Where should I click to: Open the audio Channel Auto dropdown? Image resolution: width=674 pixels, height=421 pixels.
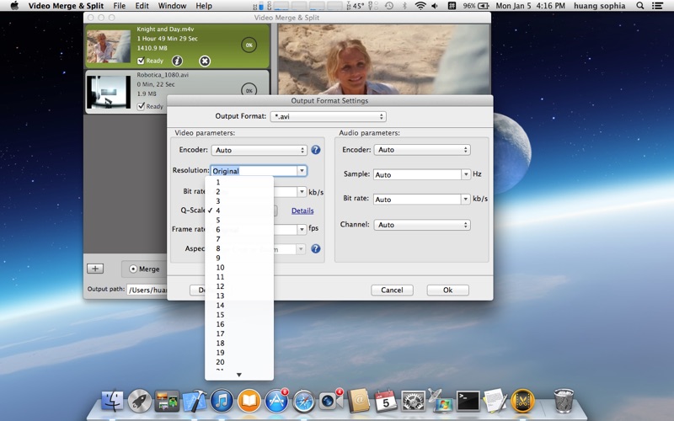pyautogui.click(x=422, y=225)
